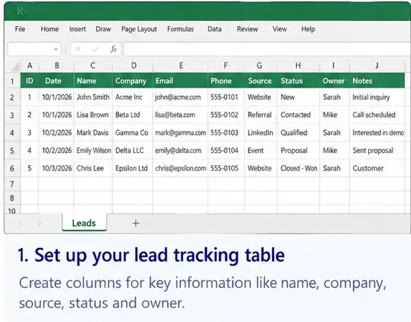
Task: Select the Contacted status cell
Action: (299, 115)
